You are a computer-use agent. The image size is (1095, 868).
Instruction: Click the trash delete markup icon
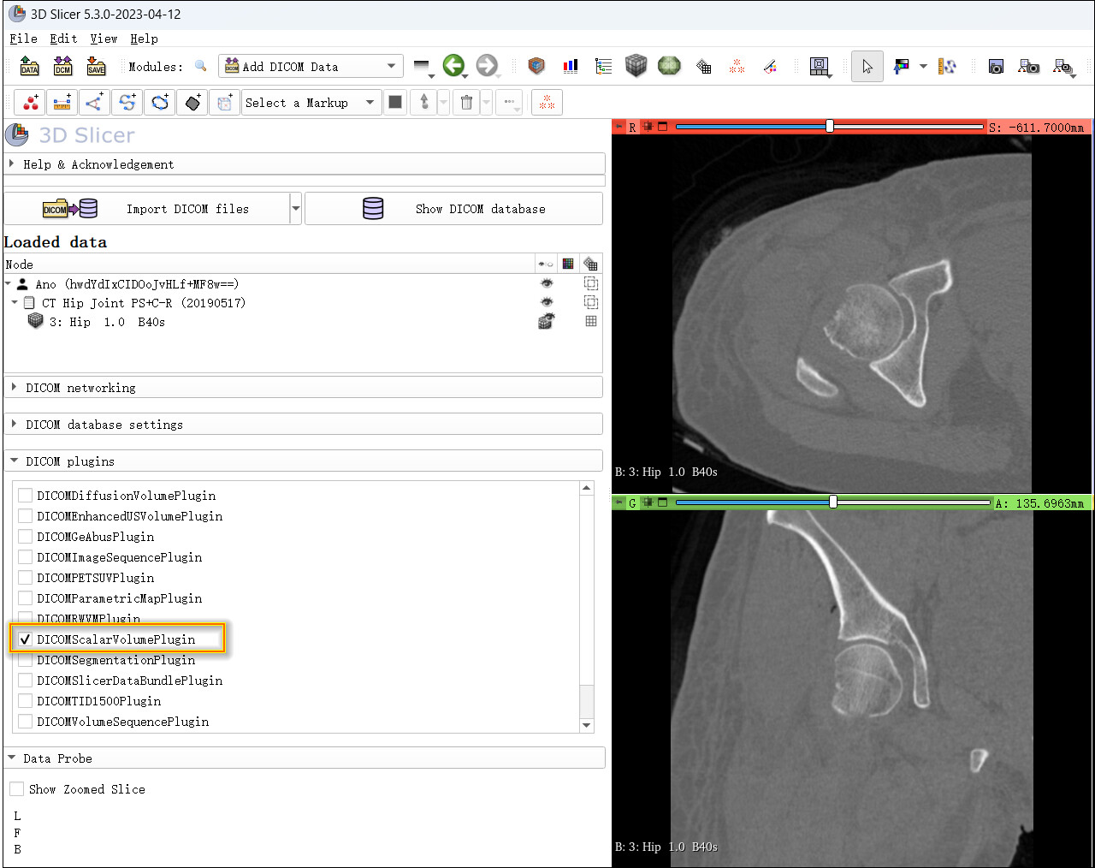466,103
